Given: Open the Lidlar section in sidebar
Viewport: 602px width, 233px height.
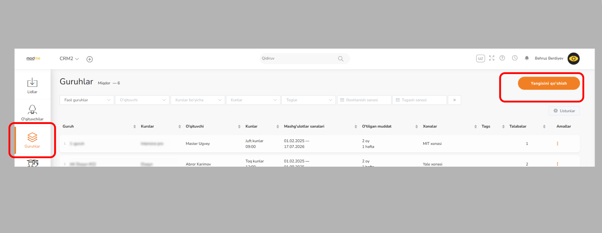Looking at the screenshot, I should tap(32, 85).
